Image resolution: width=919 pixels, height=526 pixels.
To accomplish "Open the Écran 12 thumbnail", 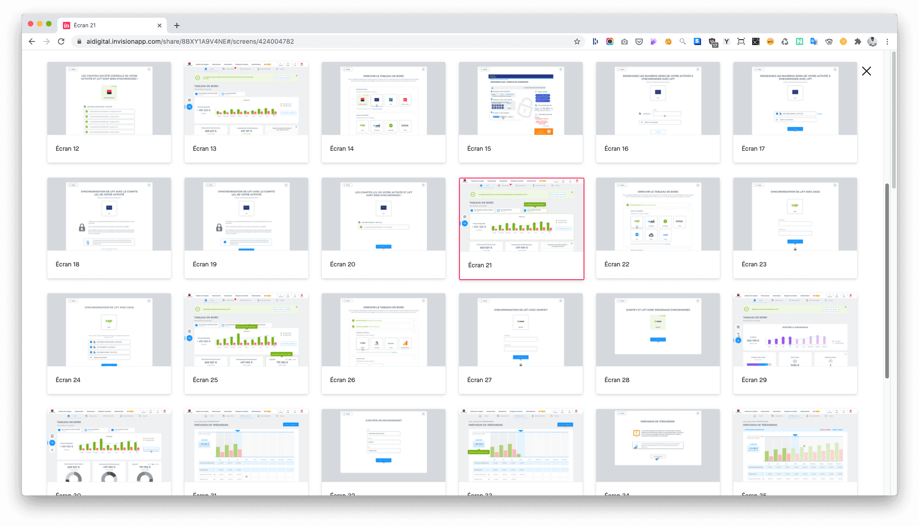I will [x=109, y=112].
